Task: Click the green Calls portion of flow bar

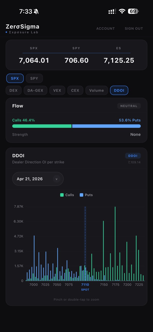Action: 42,126
